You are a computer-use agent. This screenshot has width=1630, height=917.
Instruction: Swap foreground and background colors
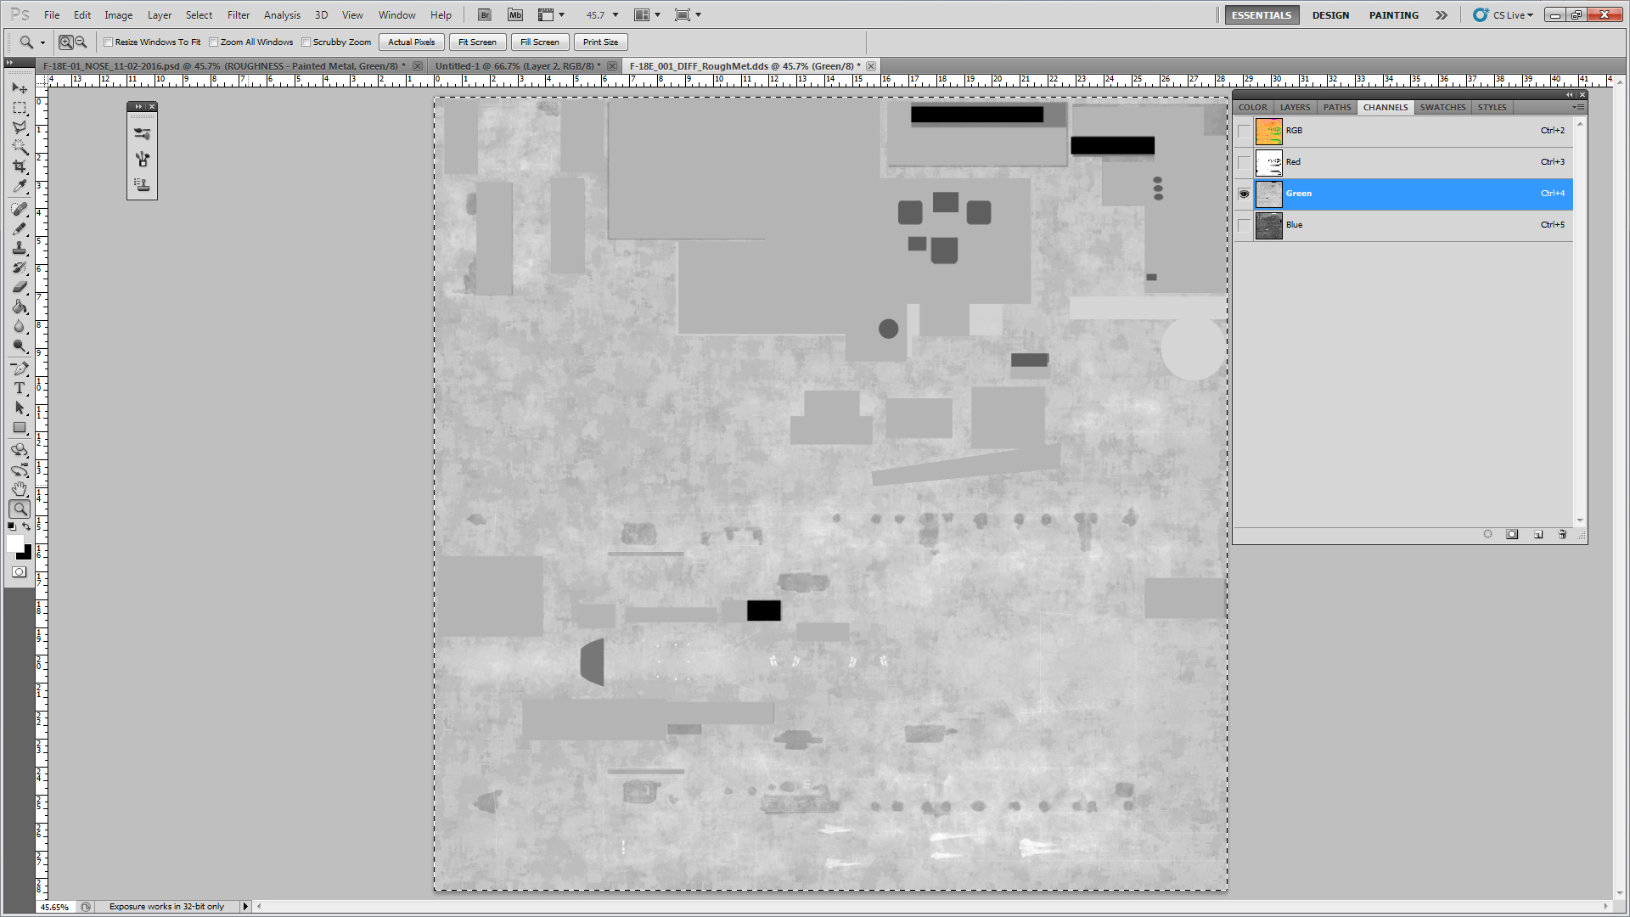(x=26, y=526)
